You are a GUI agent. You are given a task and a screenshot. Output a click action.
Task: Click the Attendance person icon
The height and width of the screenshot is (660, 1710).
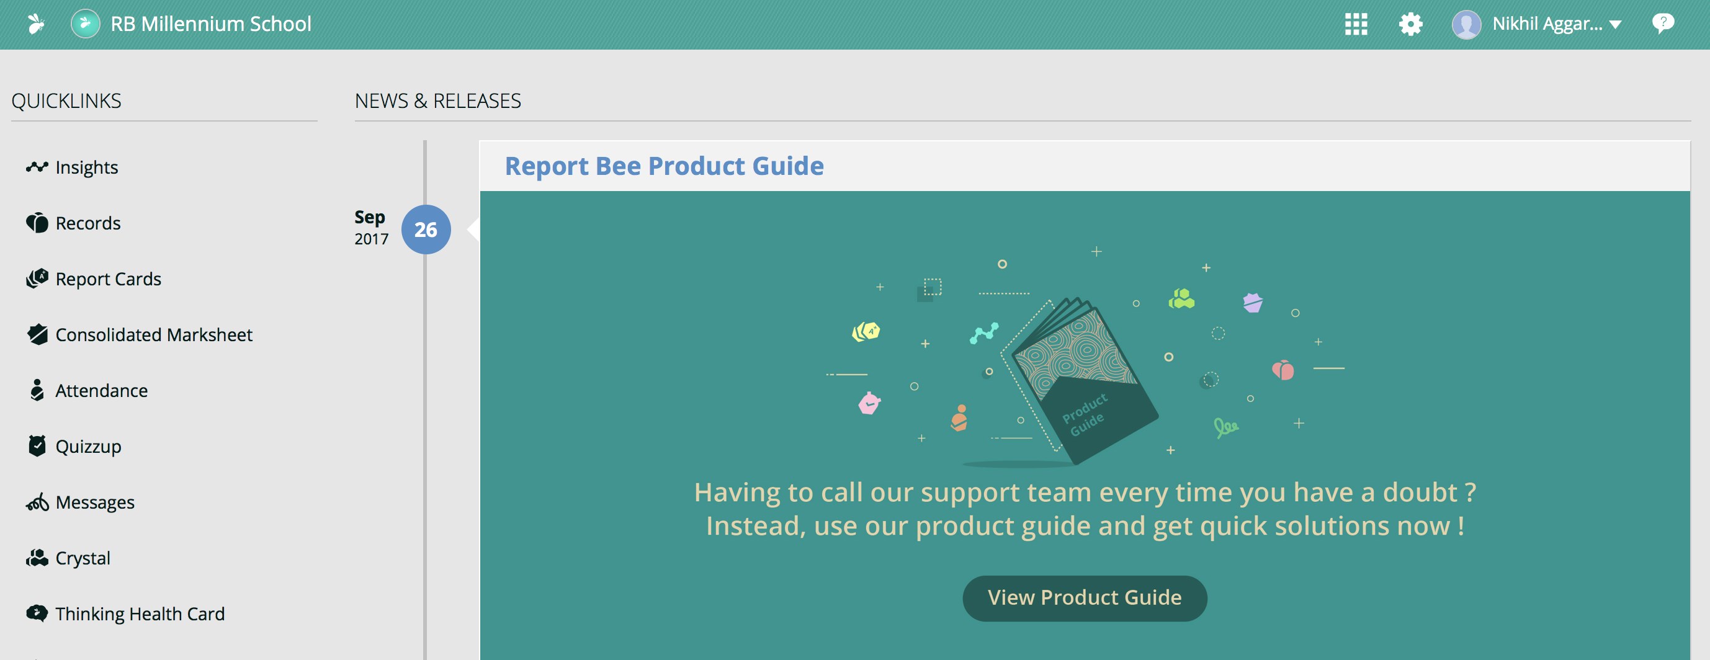coord(37,390)
